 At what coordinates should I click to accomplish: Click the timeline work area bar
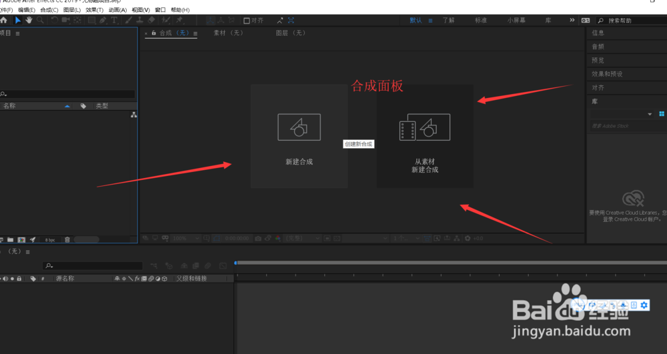tap(452, 263)
